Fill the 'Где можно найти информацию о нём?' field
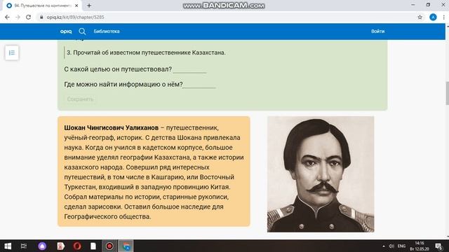 199,85
